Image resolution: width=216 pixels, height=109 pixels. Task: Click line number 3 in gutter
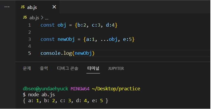coord(30,39)
